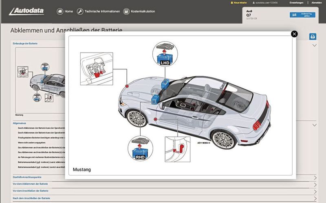Click the print page icon

313,37
